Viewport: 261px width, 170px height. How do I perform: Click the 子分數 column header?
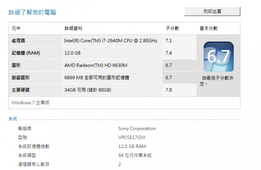click(x=172, y=28)
